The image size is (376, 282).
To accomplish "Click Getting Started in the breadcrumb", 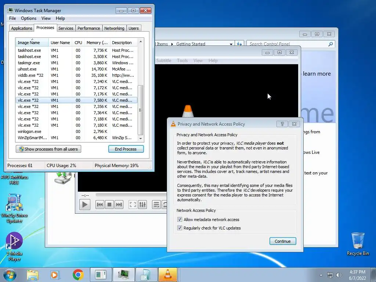I will coord(191,44).
